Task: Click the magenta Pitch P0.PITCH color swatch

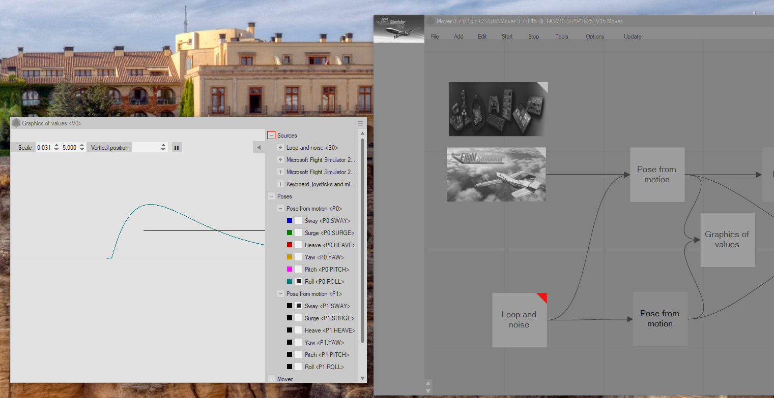Action: tap(290, 270)
